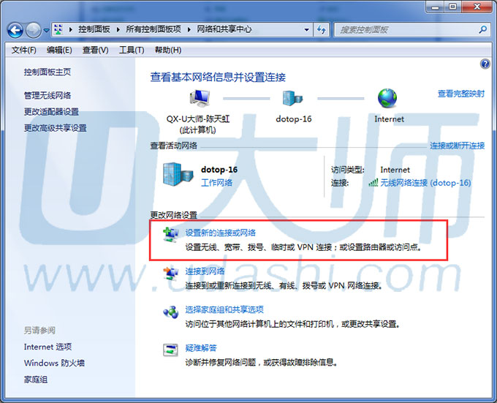
Task: Click the 连接到网络 icon
Action: [x=170, y=275]
